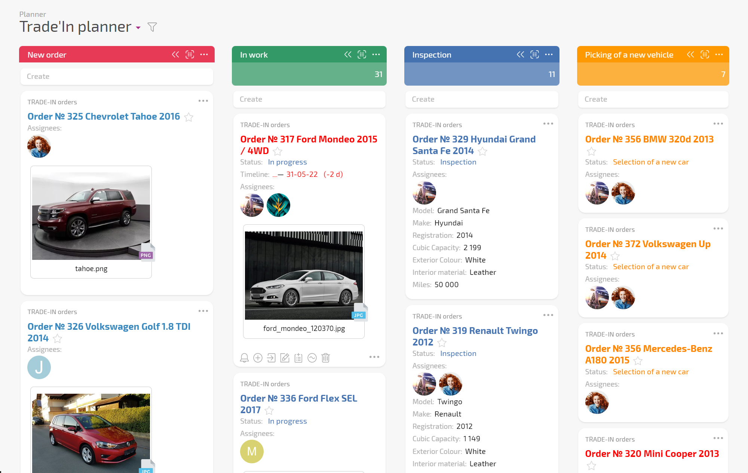Open the kebab menu on Order № 329 card
Image resolution: width=748 pixels, height=473 pixels.
(x=548, y=123)
